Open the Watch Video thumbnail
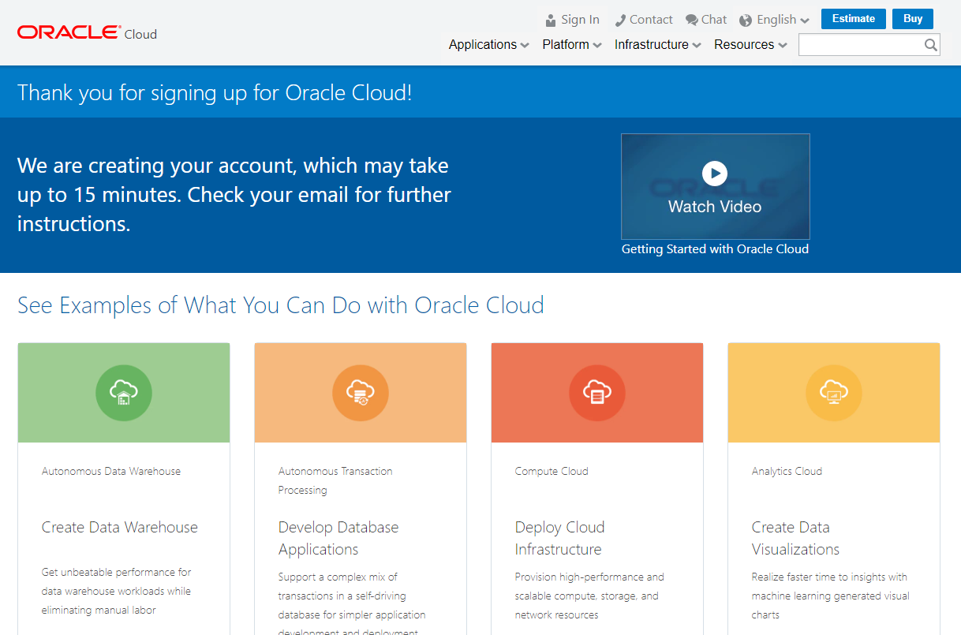 [x=715, y=186]
